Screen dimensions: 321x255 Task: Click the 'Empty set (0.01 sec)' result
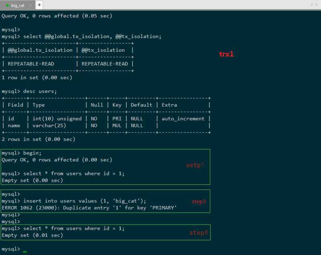pos(33,235)
